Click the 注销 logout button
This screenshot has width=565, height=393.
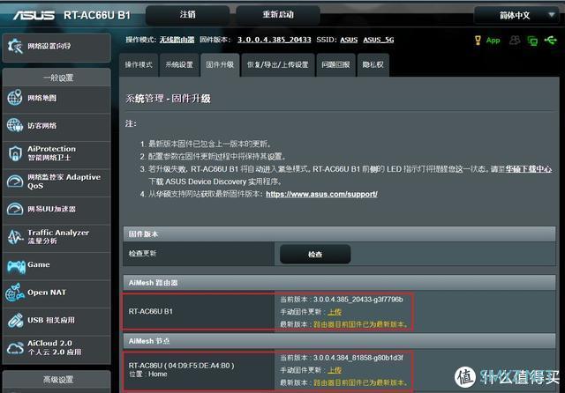(x=187, y=15)
